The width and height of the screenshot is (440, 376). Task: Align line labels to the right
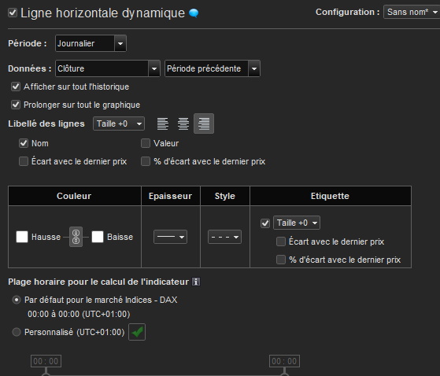pos(204,123)
